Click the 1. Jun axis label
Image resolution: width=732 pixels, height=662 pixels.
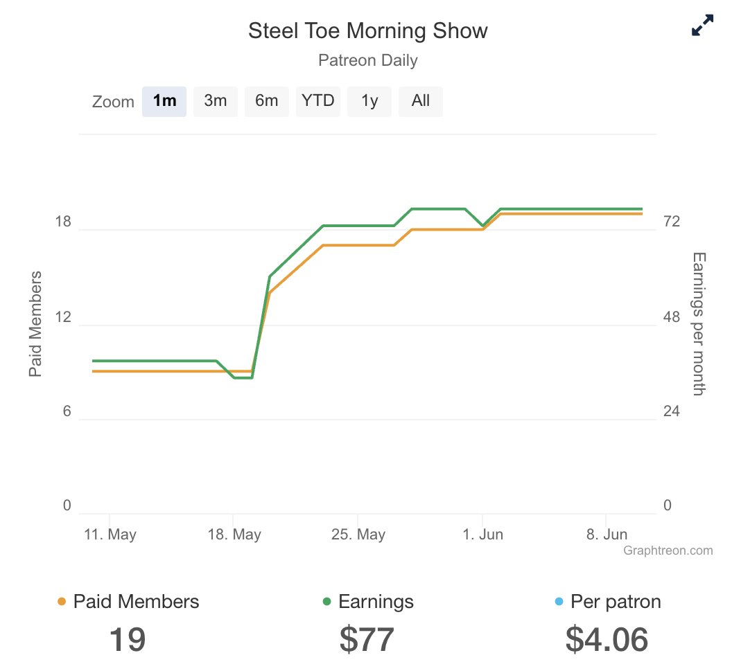pyautogui.click(x=482, y=535)
